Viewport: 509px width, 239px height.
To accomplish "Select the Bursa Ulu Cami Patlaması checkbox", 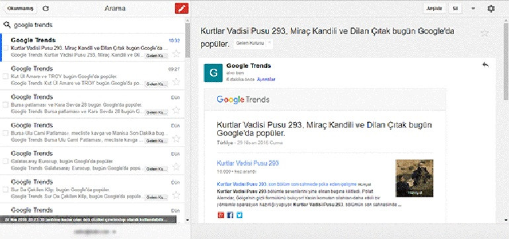I will pos(5,133).
